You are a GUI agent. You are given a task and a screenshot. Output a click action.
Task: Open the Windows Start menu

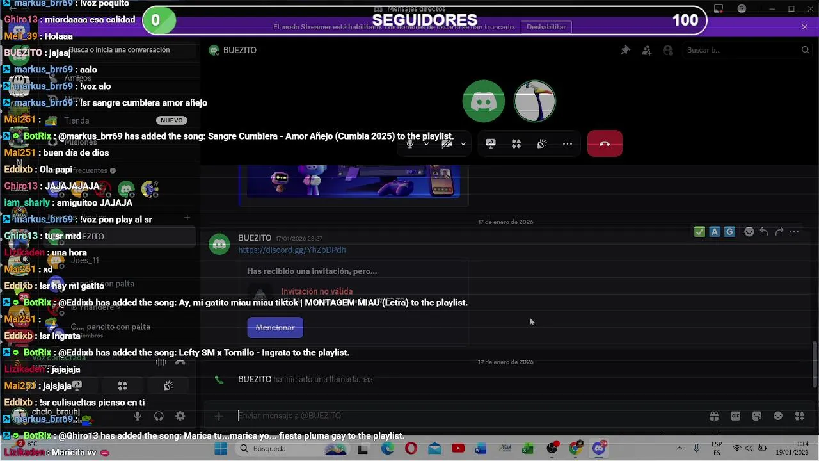[221, 449]
